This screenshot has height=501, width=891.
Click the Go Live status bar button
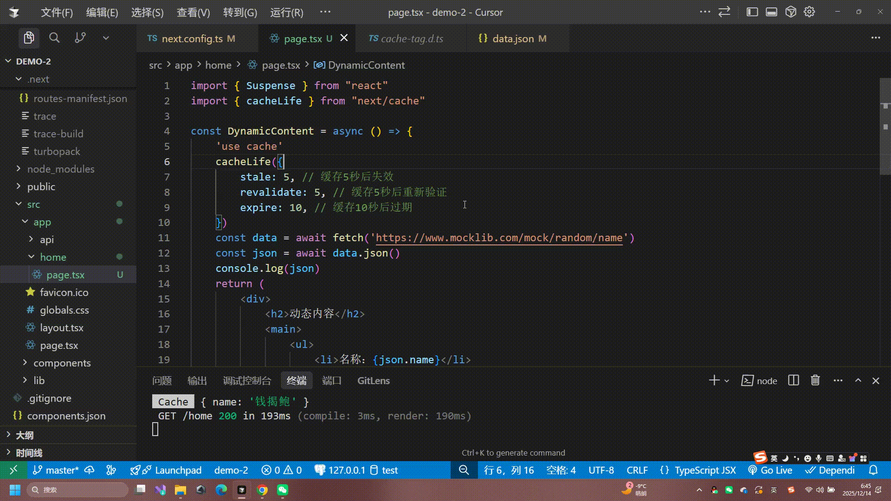[770, 470]
